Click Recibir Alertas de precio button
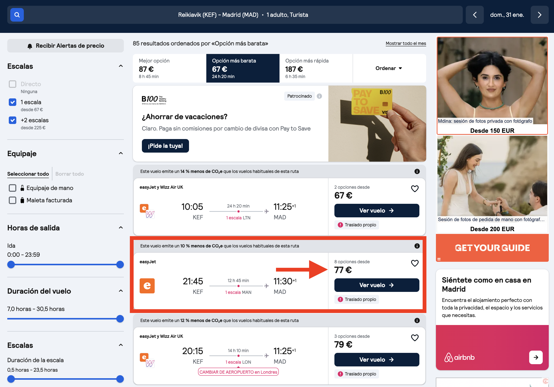This screenshot has width=554, height=387. coord(65,46)
